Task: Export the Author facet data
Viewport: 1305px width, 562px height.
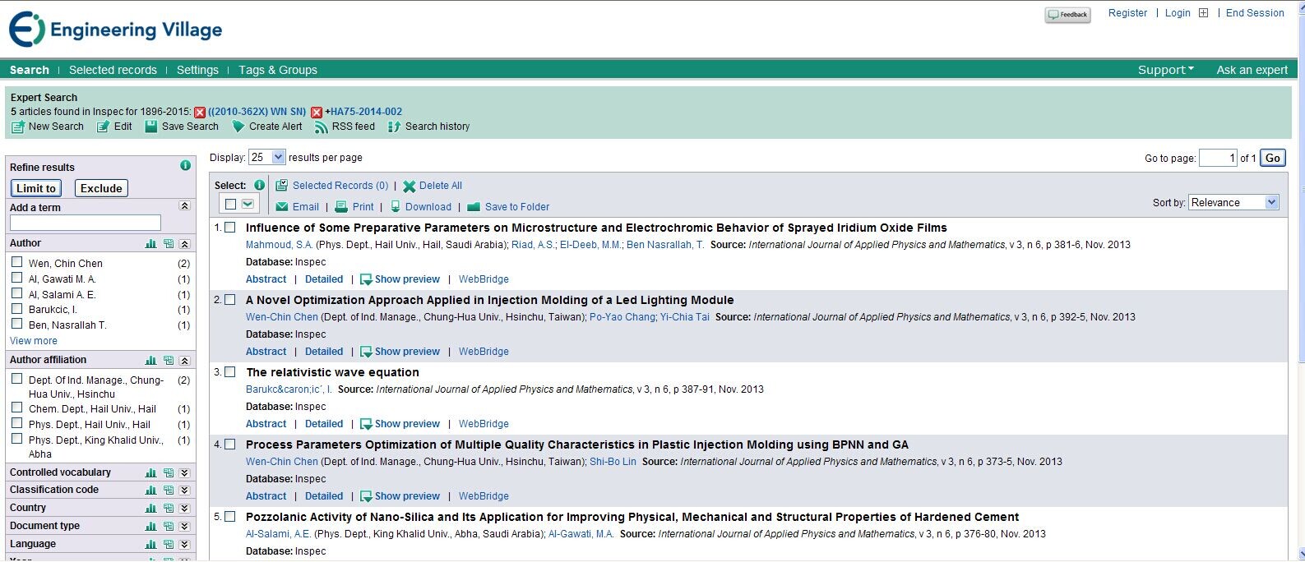Action: [x=169, y=244]
